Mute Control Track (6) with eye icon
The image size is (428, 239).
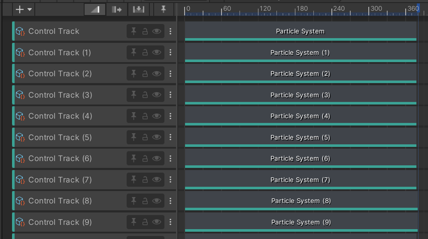pyautogui.click(x=156, y=158)
